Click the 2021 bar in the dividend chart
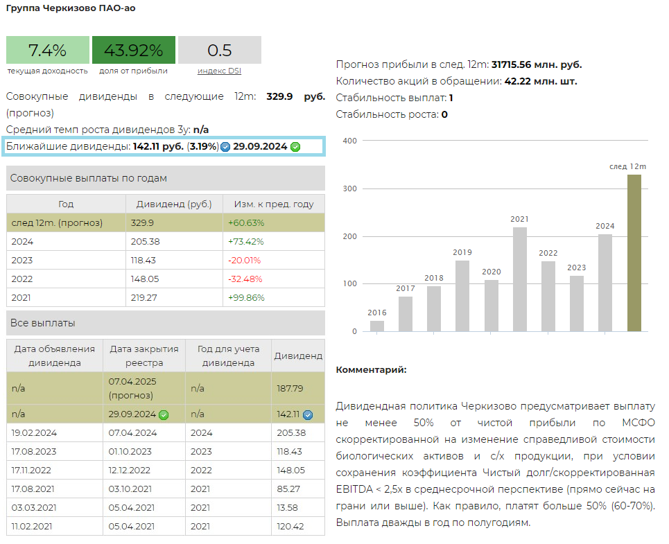Screen dimensions: 669x544 click(x=519, y=279)
